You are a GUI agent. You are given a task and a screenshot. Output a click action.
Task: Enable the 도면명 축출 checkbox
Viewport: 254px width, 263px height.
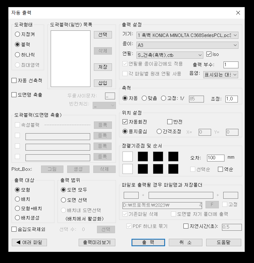[14, 95]
